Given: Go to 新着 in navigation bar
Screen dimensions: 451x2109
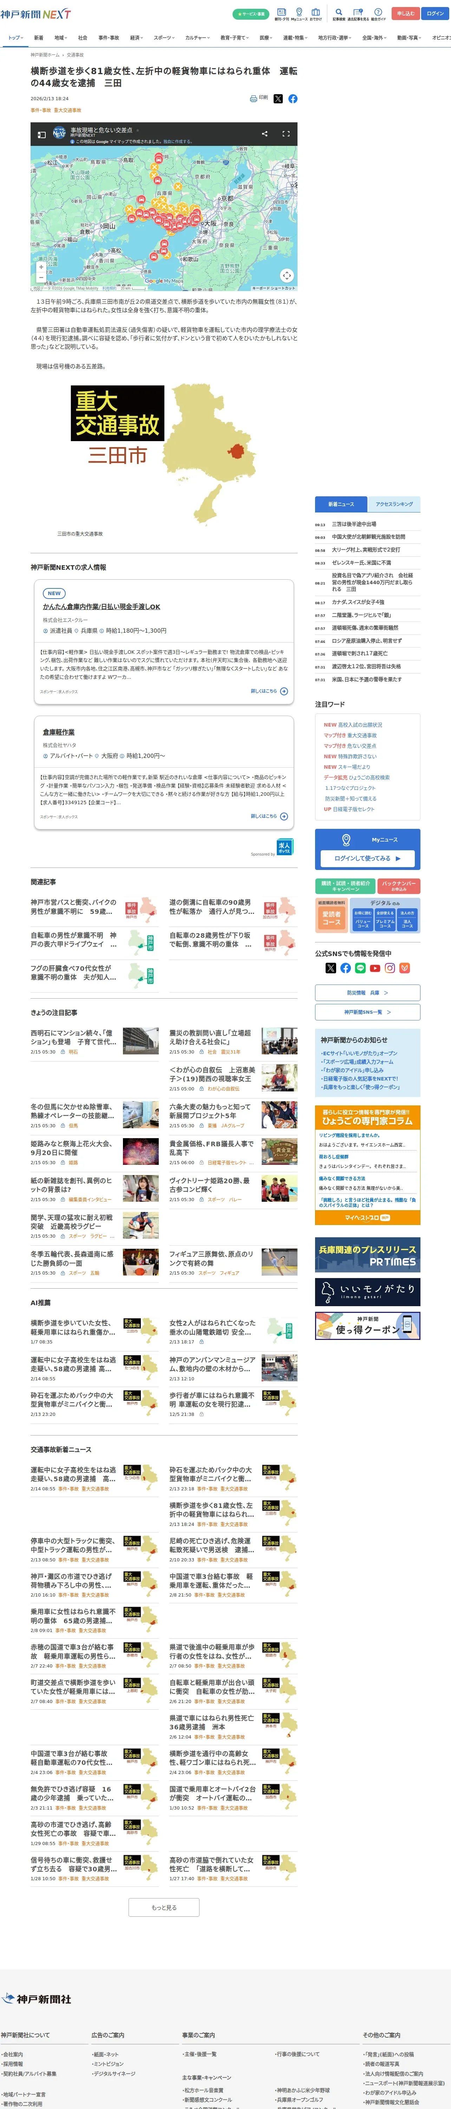Looking at the screenshot, I should (39, 38).
